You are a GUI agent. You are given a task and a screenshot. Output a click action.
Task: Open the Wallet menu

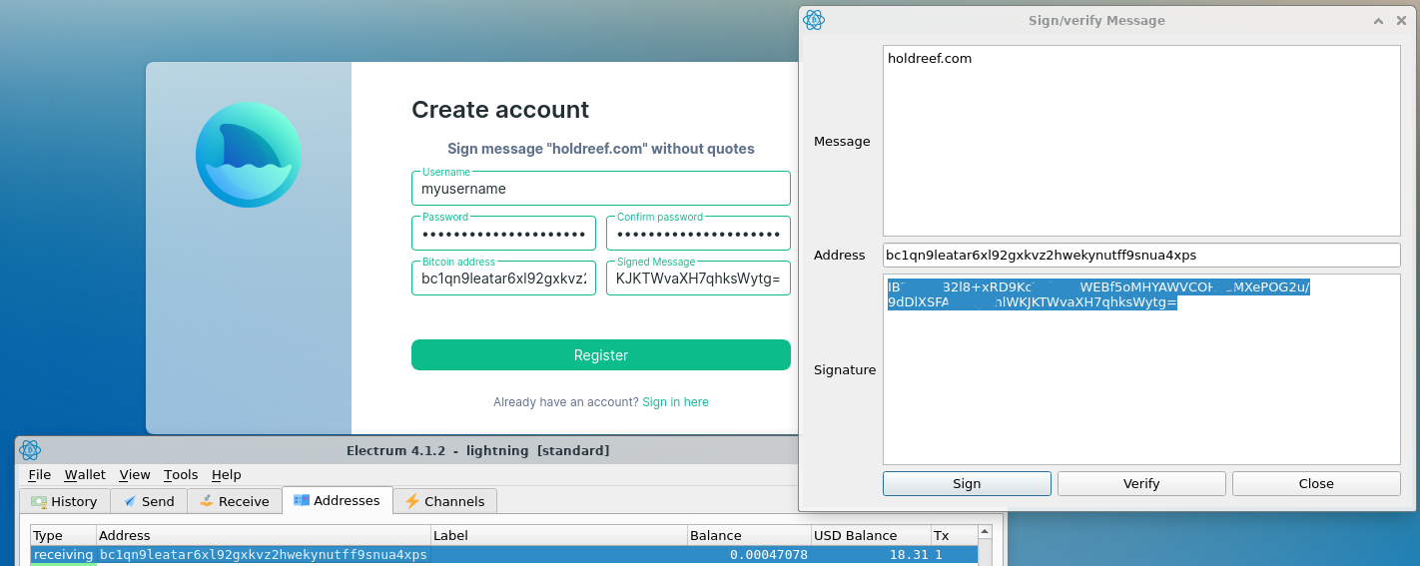coord(85,475)
